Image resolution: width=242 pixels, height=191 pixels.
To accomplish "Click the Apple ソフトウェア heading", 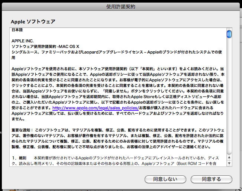I will point(33,22).
